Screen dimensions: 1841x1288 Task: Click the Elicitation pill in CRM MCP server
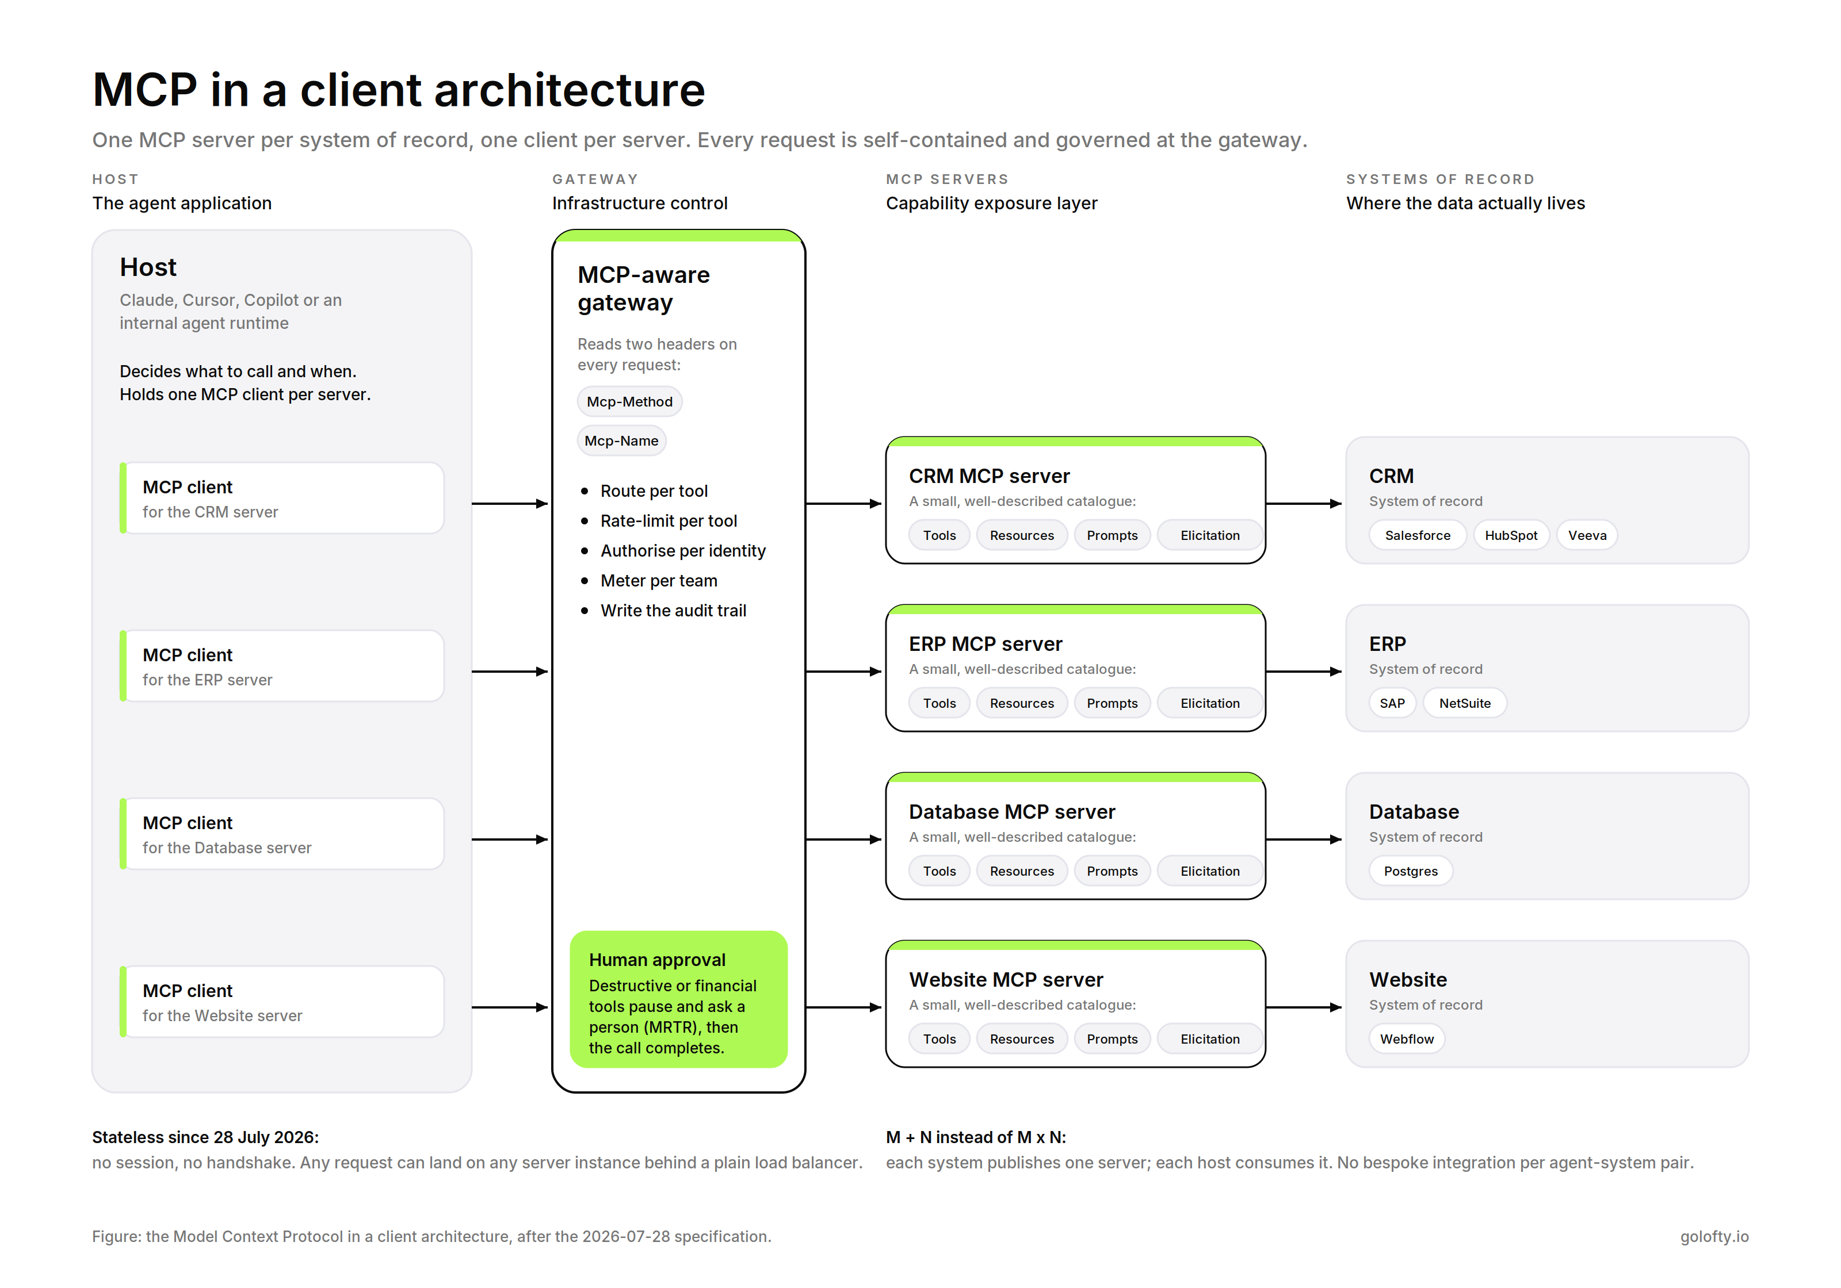tap(1210, 535)
